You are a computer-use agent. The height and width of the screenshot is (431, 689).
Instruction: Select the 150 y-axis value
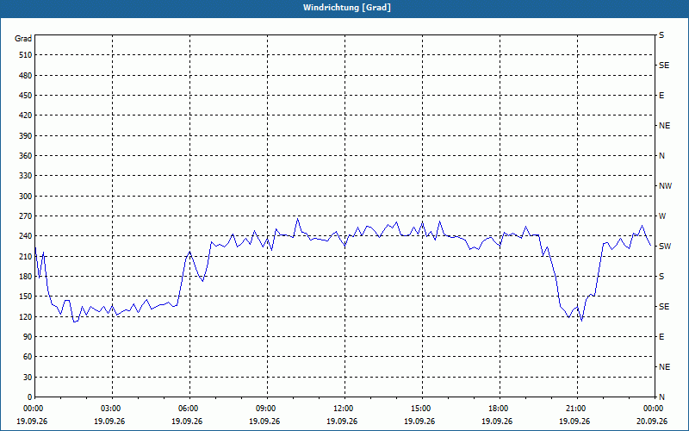pos(25,296)
